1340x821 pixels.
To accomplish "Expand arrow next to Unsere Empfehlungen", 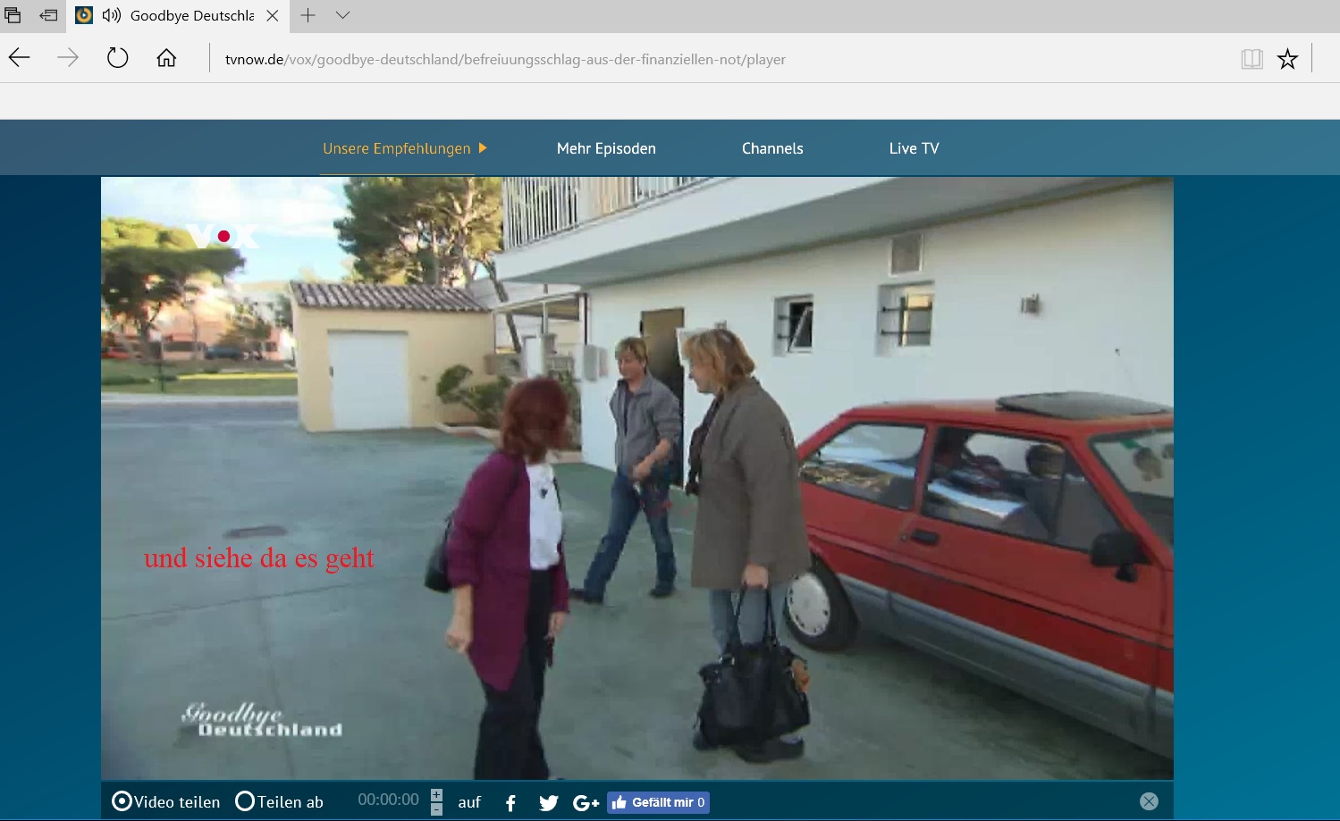I will 483,148.
